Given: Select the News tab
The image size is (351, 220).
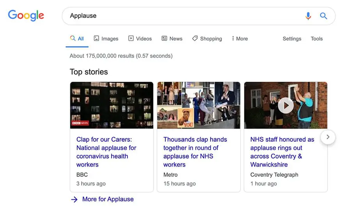Looking at the screenshot, I should (x=172, y=39).
